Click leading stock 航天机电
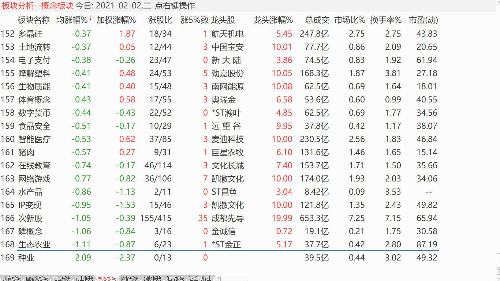Screen dimensions: 500x281 pyautogui.click(x=228, y=34)
